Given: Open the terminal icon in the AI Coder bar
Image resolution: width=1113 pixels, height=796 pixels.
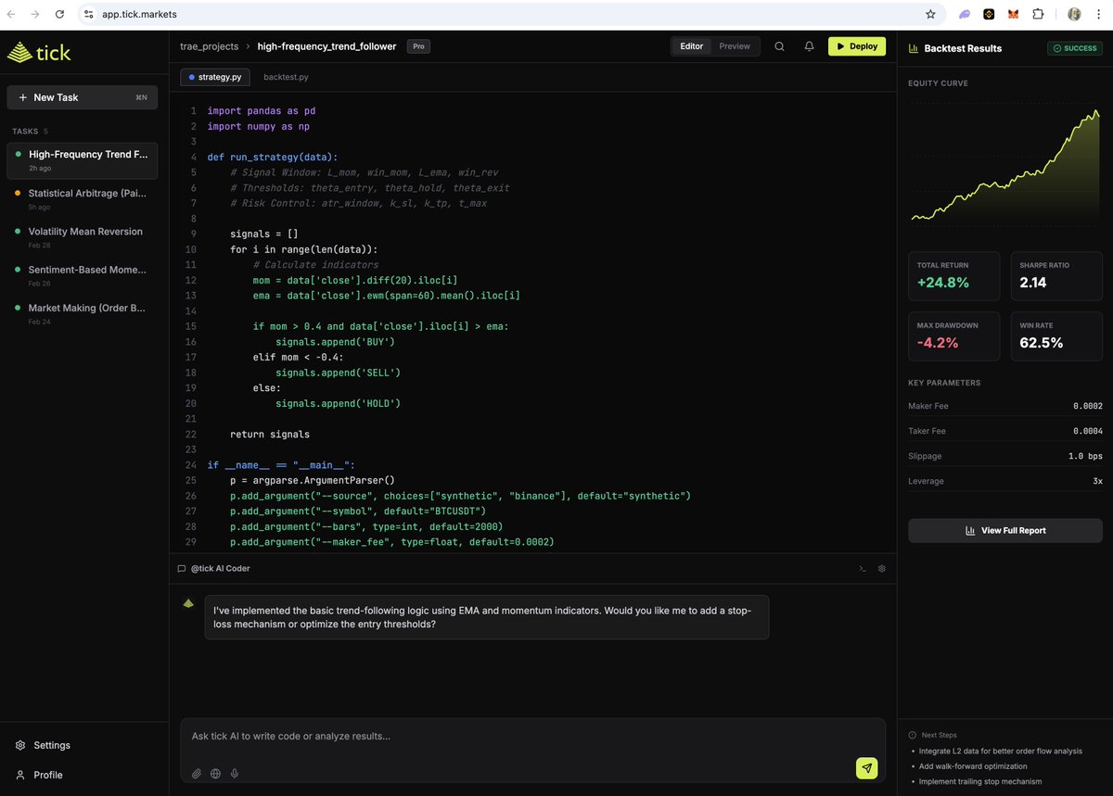Looking at the screenshot, I should pos(862,568).
